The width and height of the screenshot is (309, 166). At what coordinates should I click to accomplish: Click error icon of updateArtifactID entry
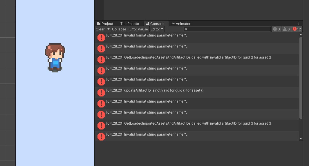101,93
